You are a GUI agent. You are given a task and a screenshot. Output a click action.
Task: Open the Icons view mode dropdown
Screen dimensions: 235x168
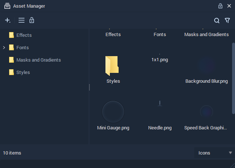click(214, 153)
